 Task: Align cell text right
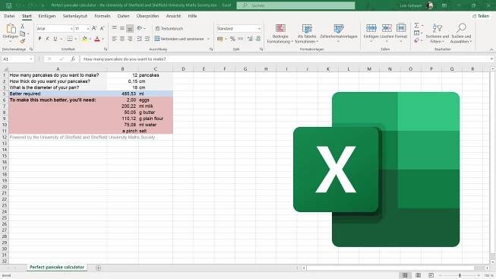pyautogui.click(x=130, y=39)
